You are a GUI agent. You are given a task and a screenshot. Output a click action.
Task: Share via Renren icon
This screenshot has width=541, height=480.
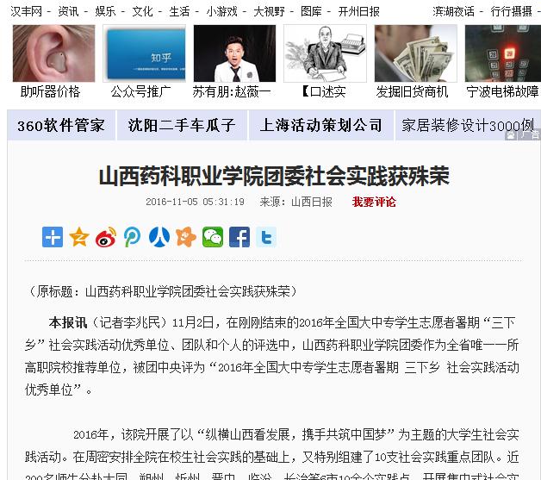pos(159,237)
